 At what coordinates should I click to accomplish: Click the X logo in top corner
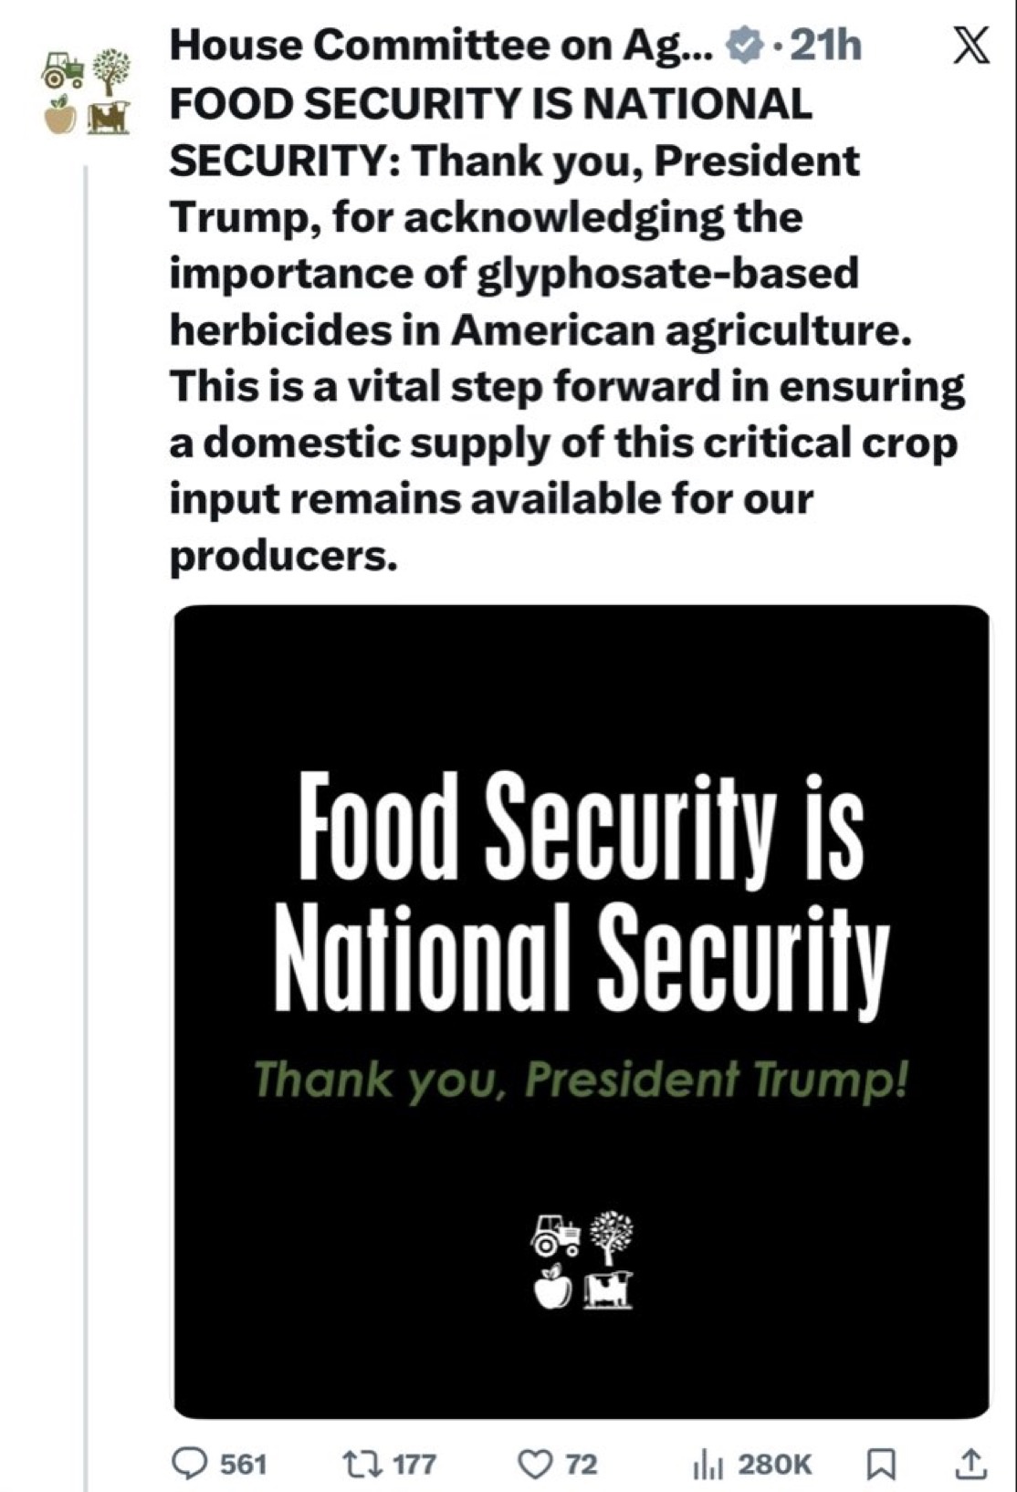[970, 46]
